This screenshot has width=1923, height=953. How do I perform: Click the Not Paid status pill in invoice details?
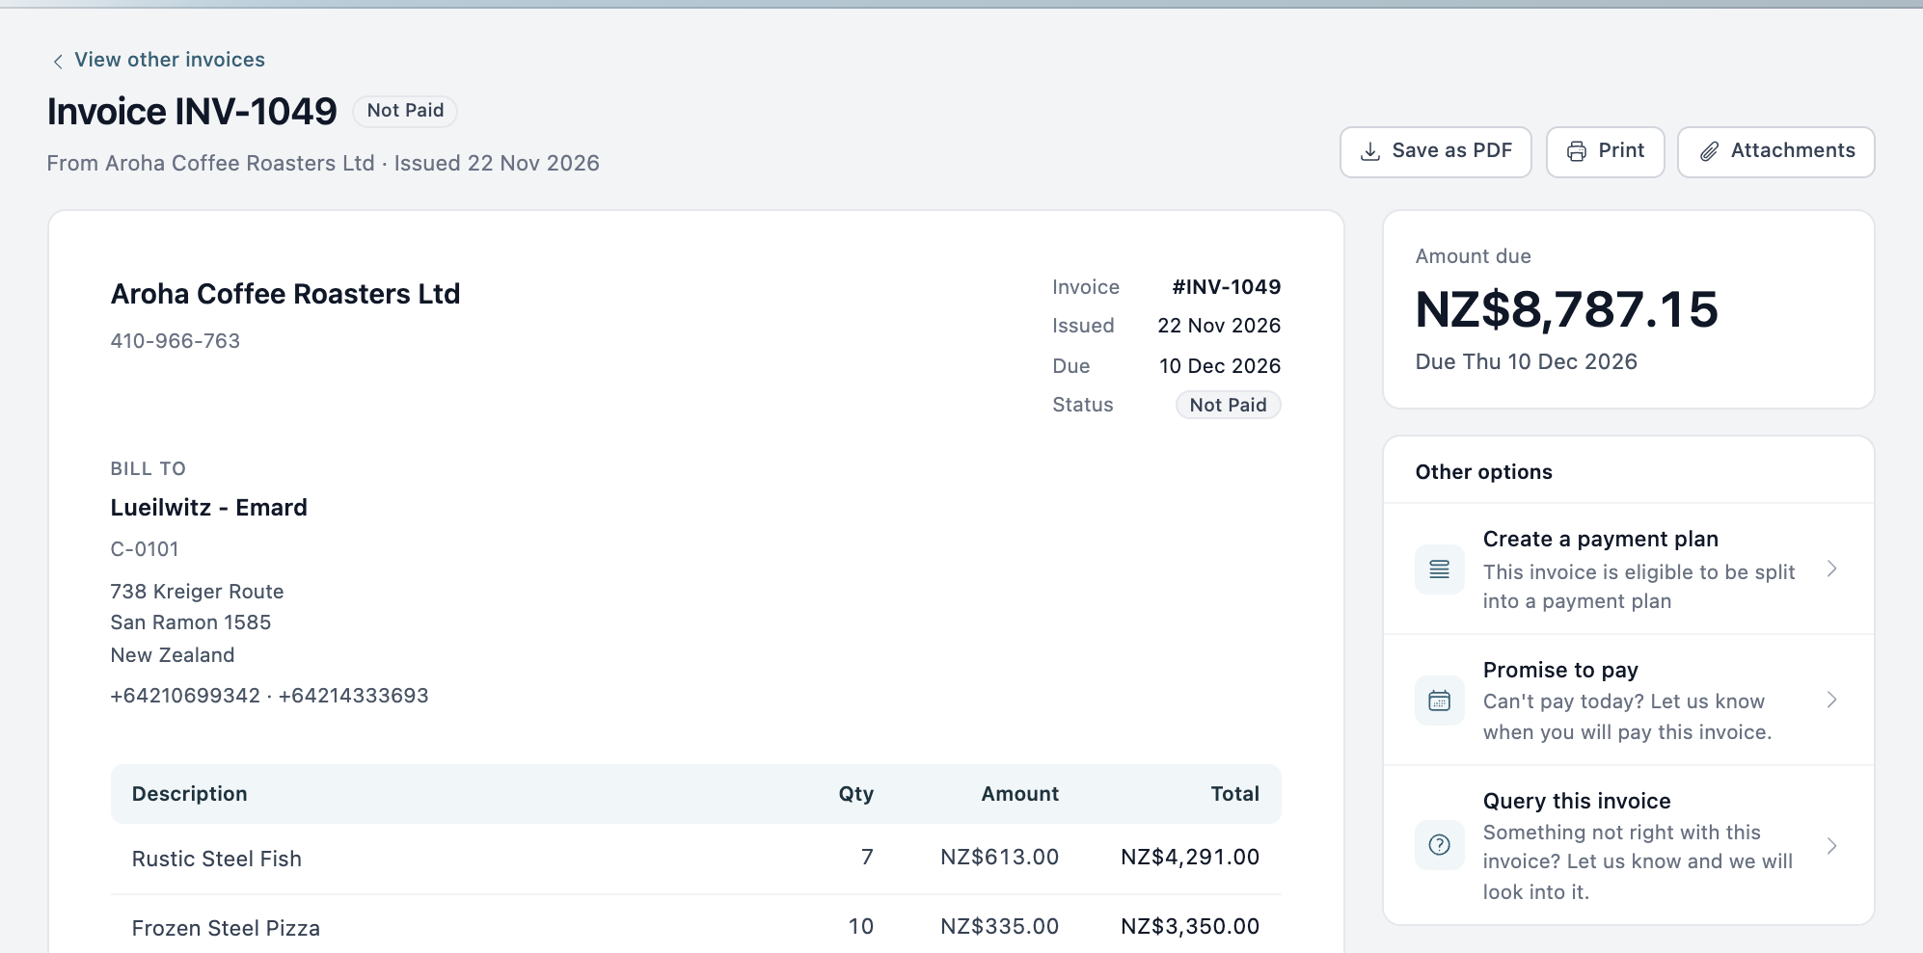(x=1228, y=405)
